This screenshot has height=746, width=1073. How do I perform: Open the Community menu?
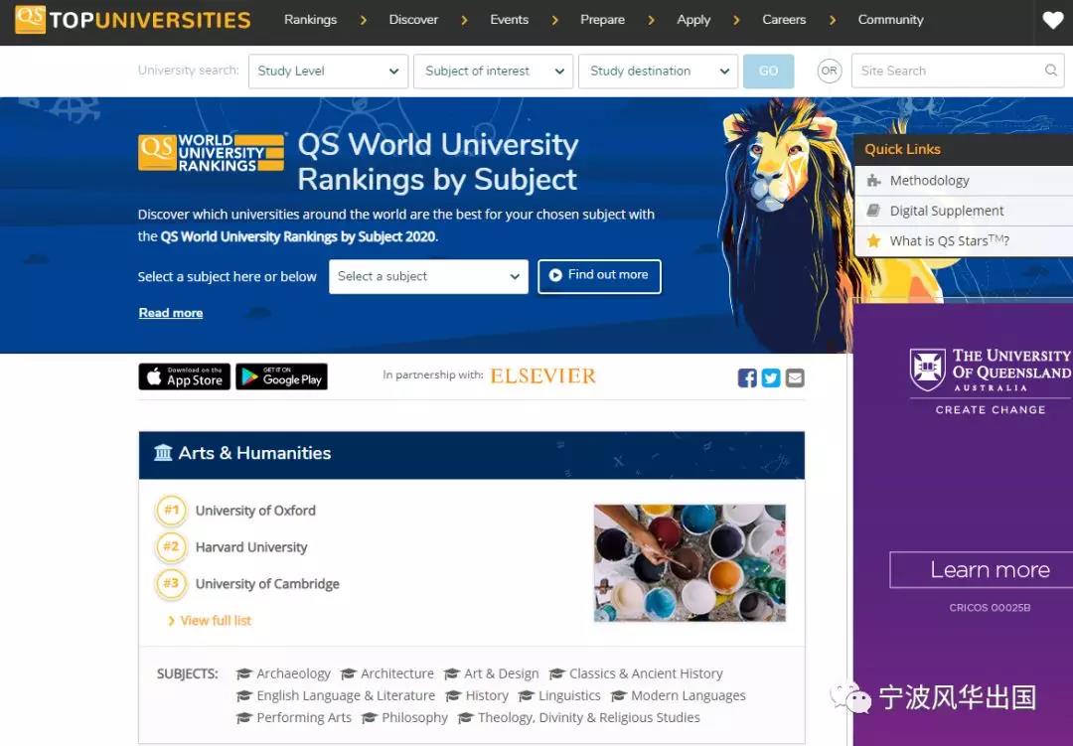pyautogui.click(x=890, y=20)
